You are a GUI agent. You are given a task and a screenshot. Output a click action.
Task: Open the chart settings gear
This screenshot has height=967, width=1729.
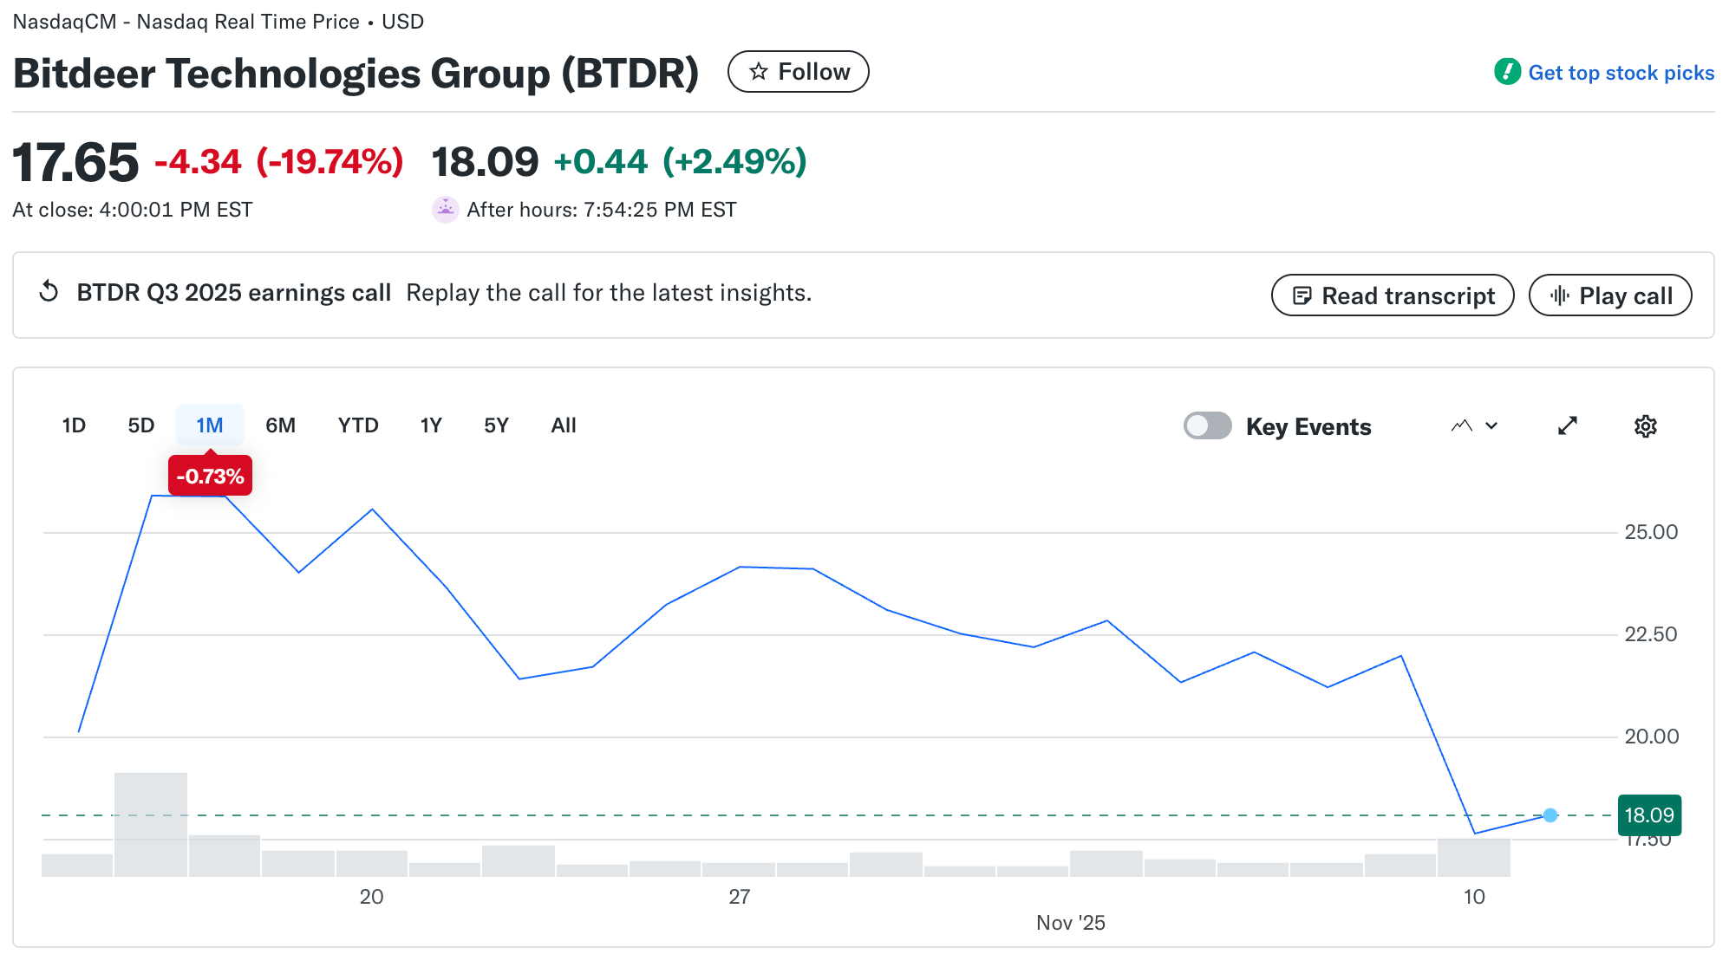point(1646,425)
